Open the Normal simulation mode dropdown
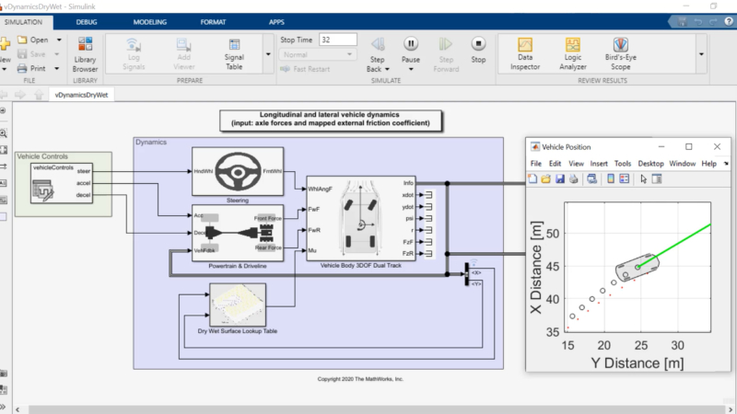The width and height of the screenshot is (737, 414). click(x=318, y=55)
